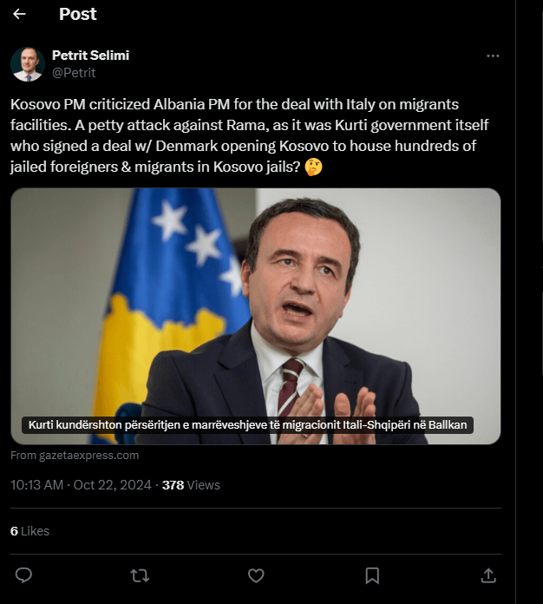Show the 6 Likes list
This screenshot has width=543, height=604.
pyautogui.click(x=29, y=530)
